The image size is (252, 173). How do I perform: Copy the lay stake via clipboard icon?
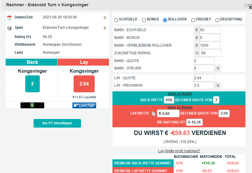click(153, 114)
